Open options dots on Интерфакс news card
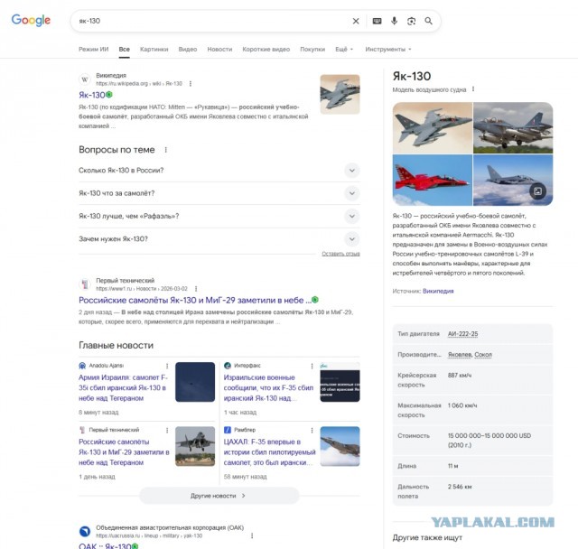The width and height of the screenshot is (578, 549). [312, 366]
